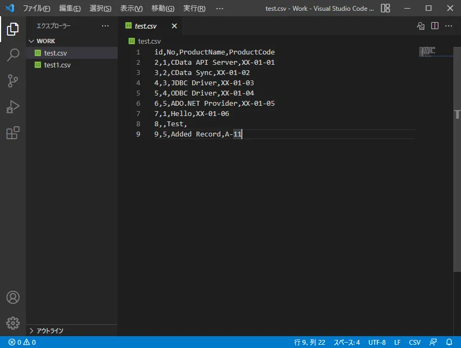
Task: Close the test.csv editor tab
Action: coord(174,26)
